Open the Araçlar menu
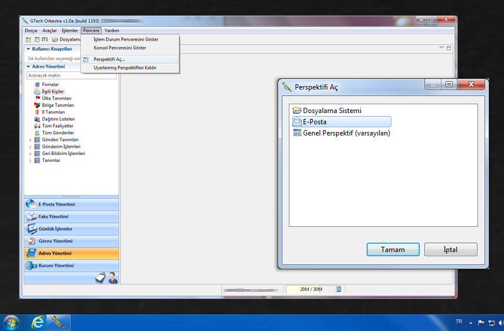The height and width of the screenshot is (331, 504). [50, 31]
